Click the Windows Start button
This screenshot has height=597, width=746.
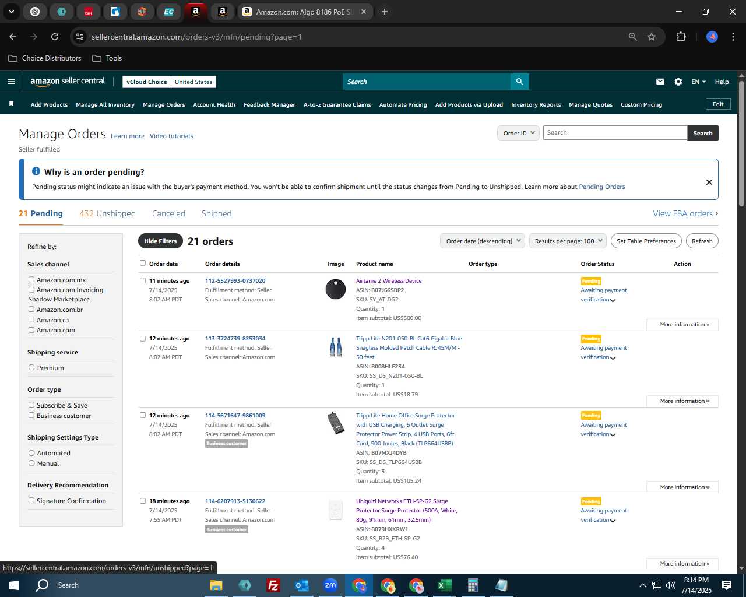[14, 585]
